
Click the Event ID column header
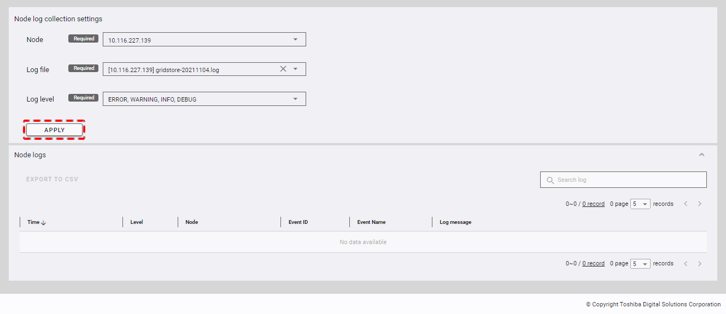point(298,222)
